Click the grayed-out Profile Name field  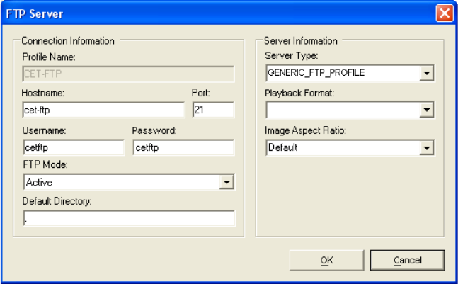(x=128, y=72)
